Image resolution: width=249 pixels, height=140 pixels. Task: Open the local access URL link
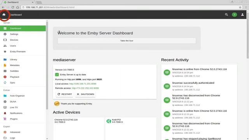point(83,84)
